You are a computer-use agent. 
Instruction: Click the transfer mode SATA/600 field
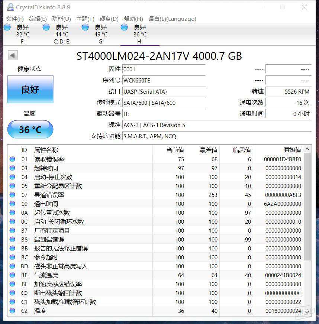(x=164, y=103)
